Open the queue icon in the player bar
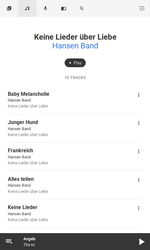This screenshot has width=150, height=250. (x=9, y=242)
